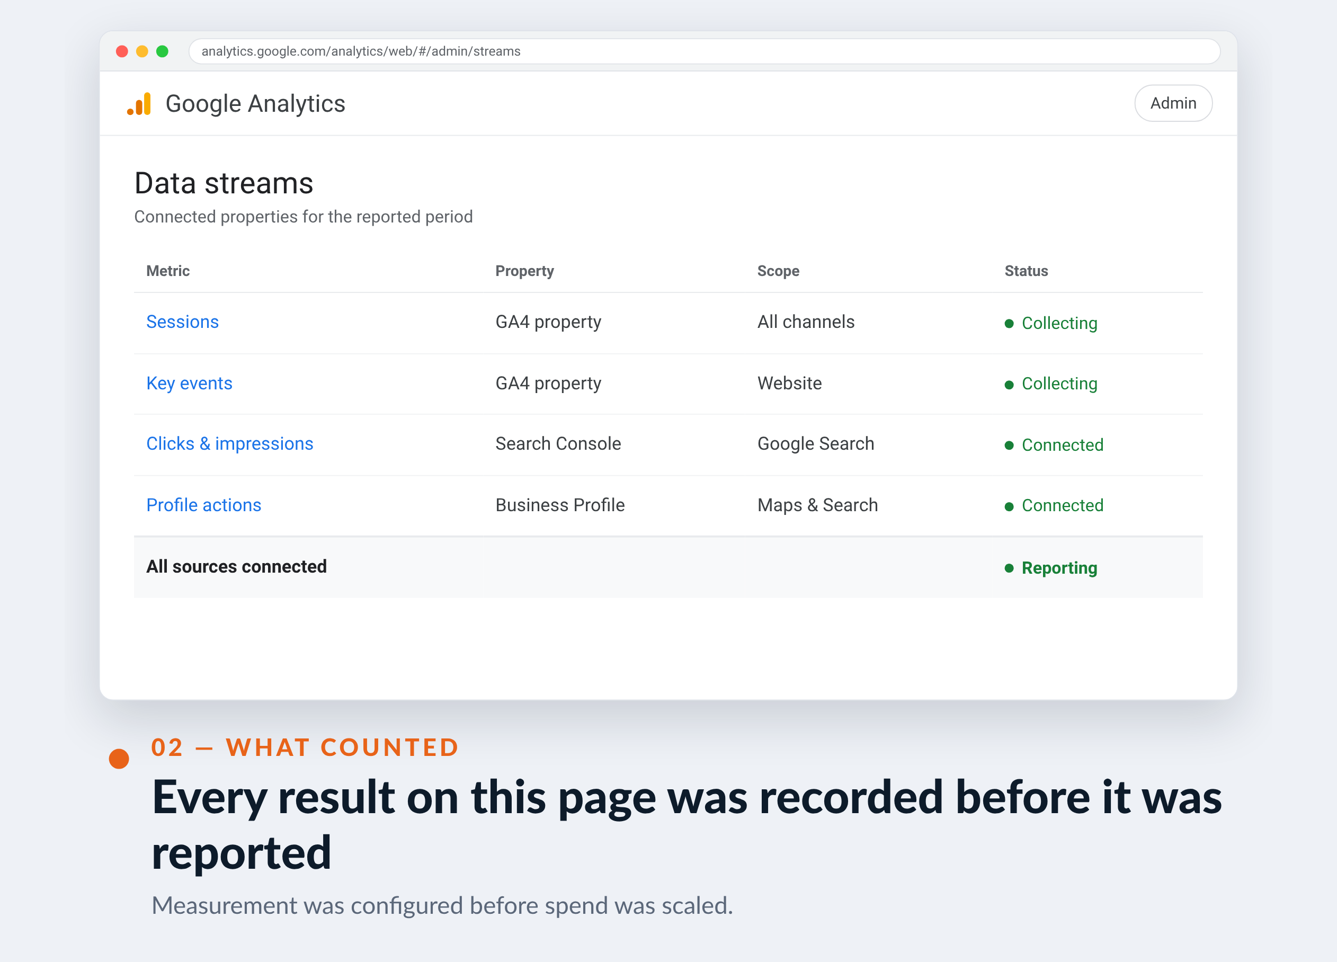Click the Google Analytics bar-chart logo
Viewport: 1337px width, 962px height.
(139, 104)
